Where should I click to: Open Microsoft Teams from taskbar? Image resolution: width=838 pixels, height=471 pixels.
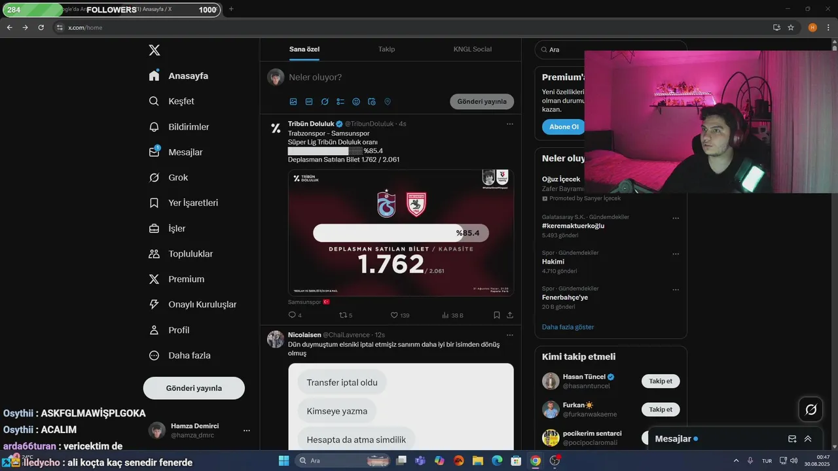click(x=420, y=461)
